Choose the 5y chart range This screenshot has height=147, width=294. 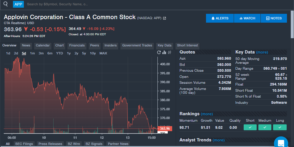84,54
